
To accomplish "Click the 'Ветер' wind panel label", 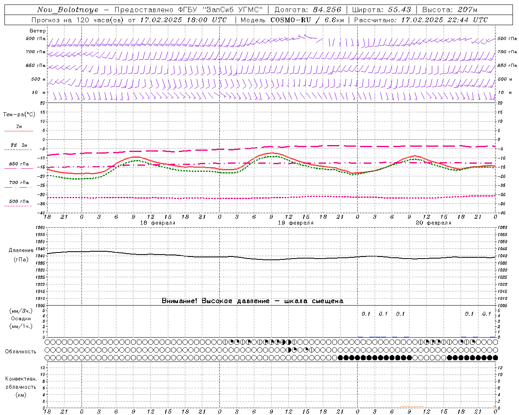I will pyautogui.click(x=38, y=31).
